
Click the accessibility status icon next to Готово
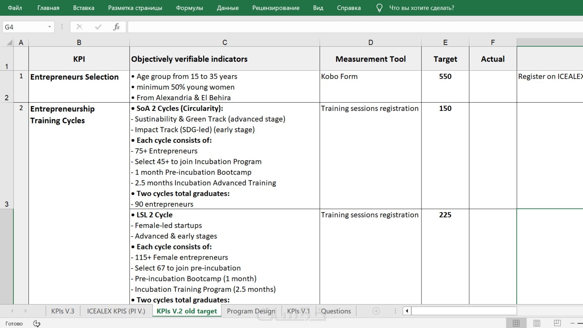(37, 323)
